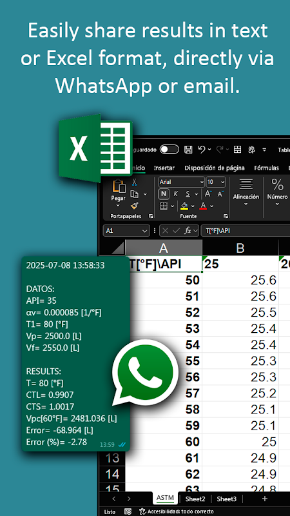Toggle bold with the N button

164,194
